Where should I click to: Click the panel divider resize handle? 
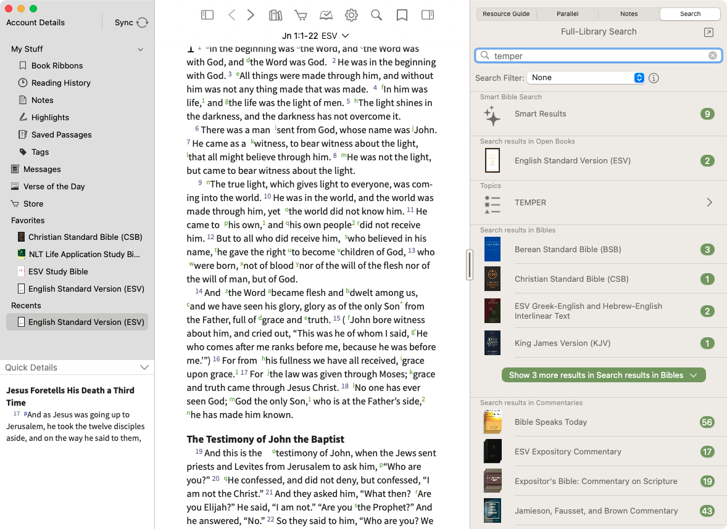pos(469,264)
